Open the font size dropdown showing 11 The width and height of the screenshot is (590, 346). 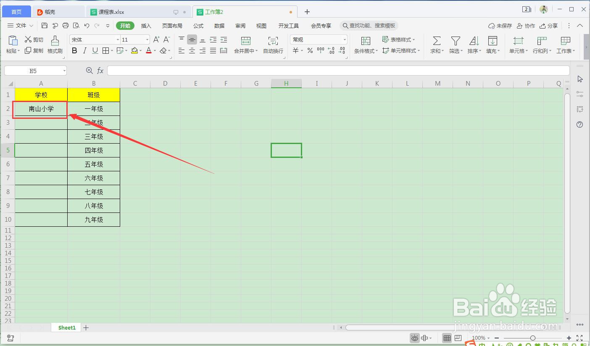147,39
